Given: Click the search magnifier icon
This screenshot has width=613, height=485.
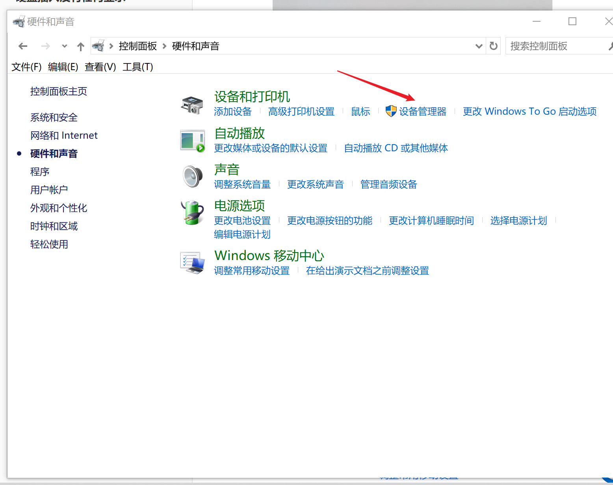Looking at the screenshot, I should 611,46.
